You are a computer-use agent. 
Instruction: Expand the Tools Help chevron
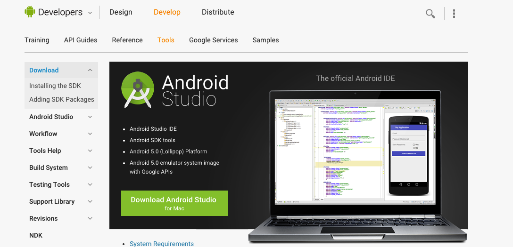pos(90,151)
